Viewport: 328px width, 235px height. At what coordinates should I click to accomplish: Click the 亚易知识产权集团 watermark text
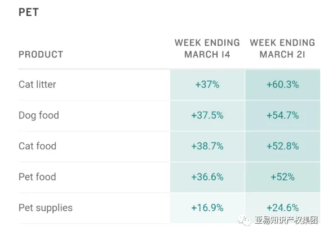coord(286,220)
